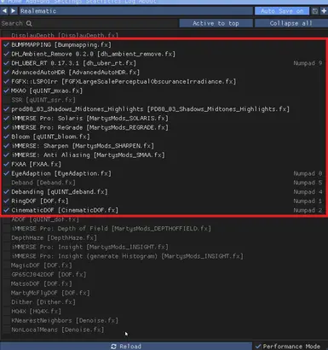Click Numpad 0 shortcut for EyeAdaption

308,173
